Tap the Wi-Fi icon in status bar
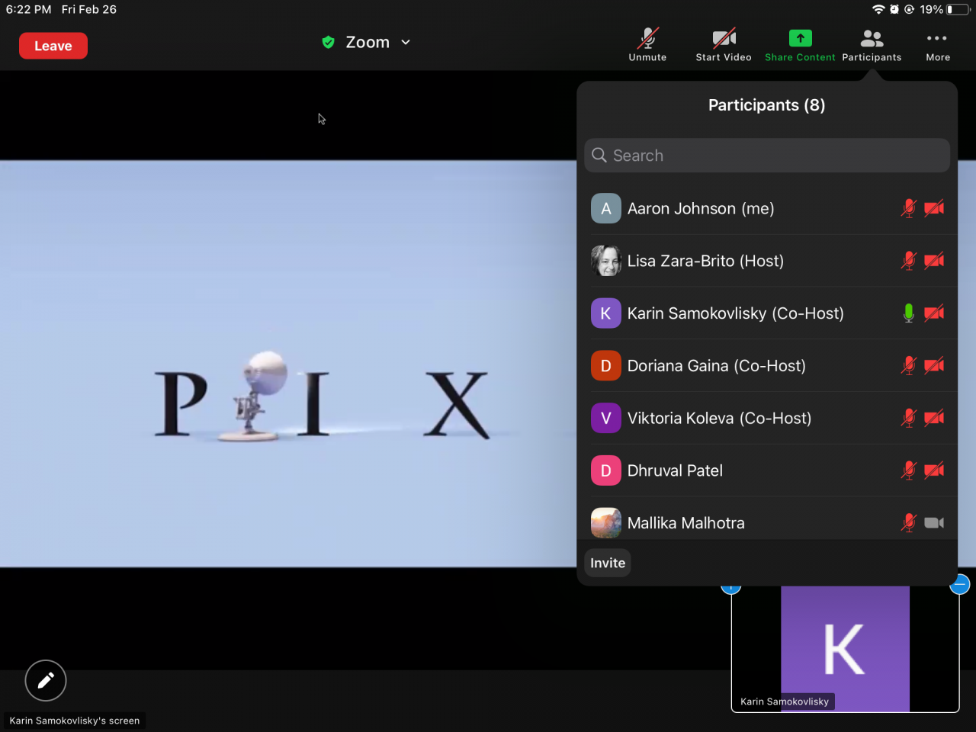 pyautogui.click(x=879, y=10)
